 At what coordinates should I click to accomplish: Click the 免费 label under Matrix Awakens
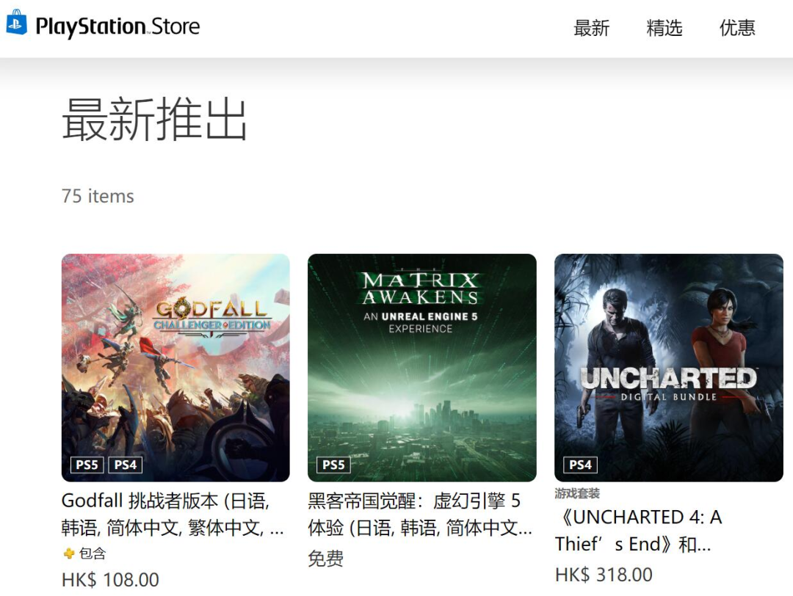[x=326, y=559]
